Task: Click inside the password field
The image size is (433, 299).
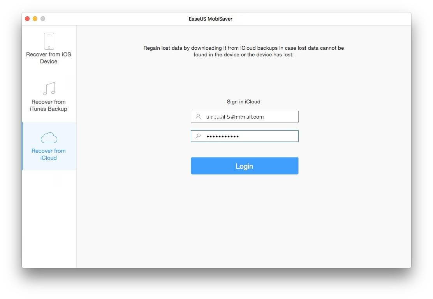Action: pyautogui.click(x=245, y=136)
